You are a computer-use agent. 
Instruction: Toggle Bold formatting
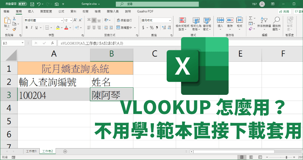tap(27, 28)
